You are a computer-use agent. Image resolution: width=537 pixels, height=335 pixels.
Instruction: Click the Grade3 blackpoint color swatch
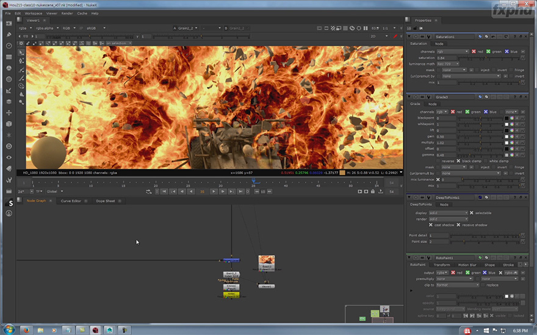506,118
